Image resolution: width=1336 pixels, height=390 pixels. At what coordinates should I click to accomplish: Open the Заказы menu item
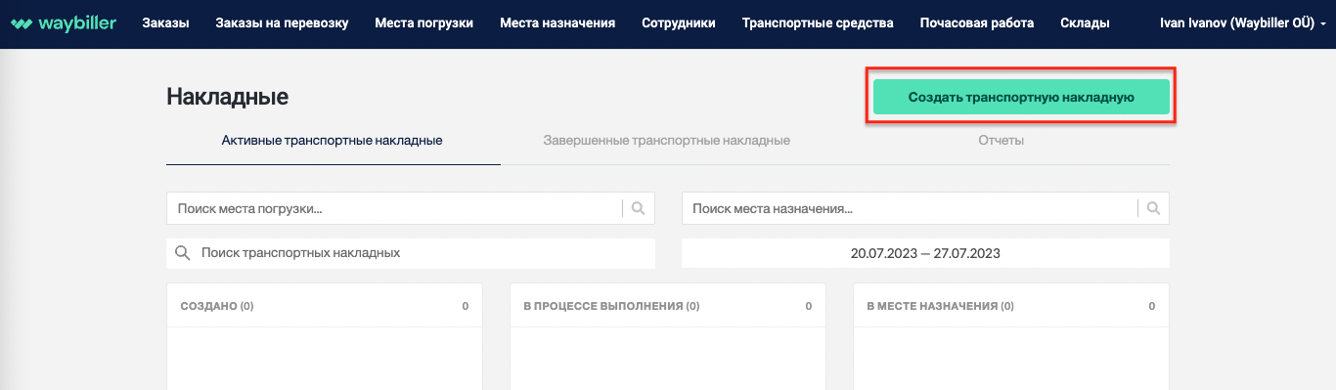[165, 23]
